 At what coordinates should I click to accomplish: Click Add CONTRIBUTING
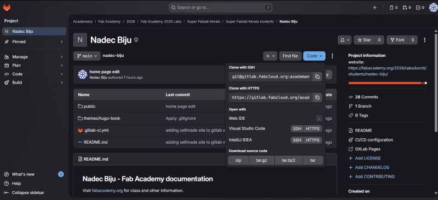point(374,177)
